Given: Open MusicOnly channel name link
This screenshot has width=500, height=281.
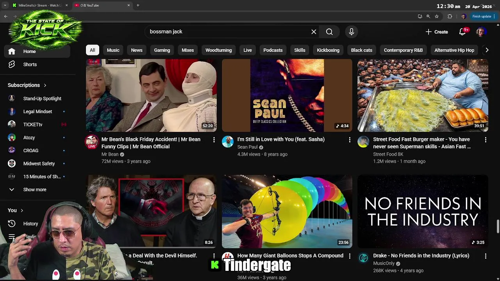Looking at the screenshot, I should [x=384, y=263].
